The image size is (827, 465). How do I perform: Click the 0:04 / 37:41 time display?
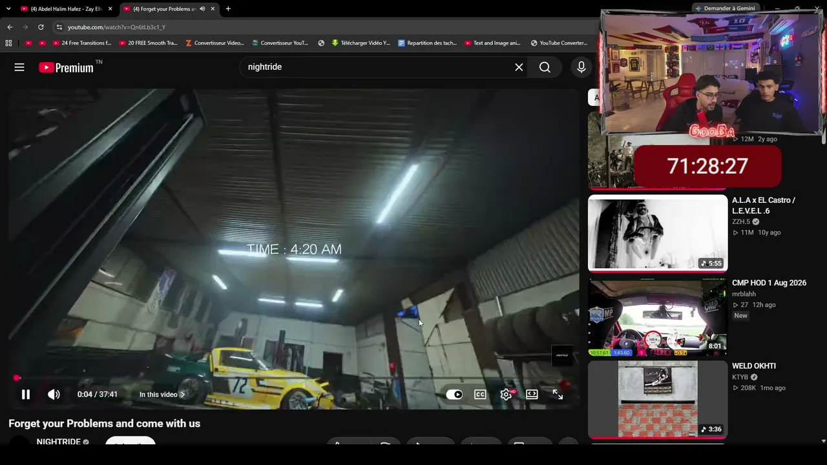coord(98,395)
